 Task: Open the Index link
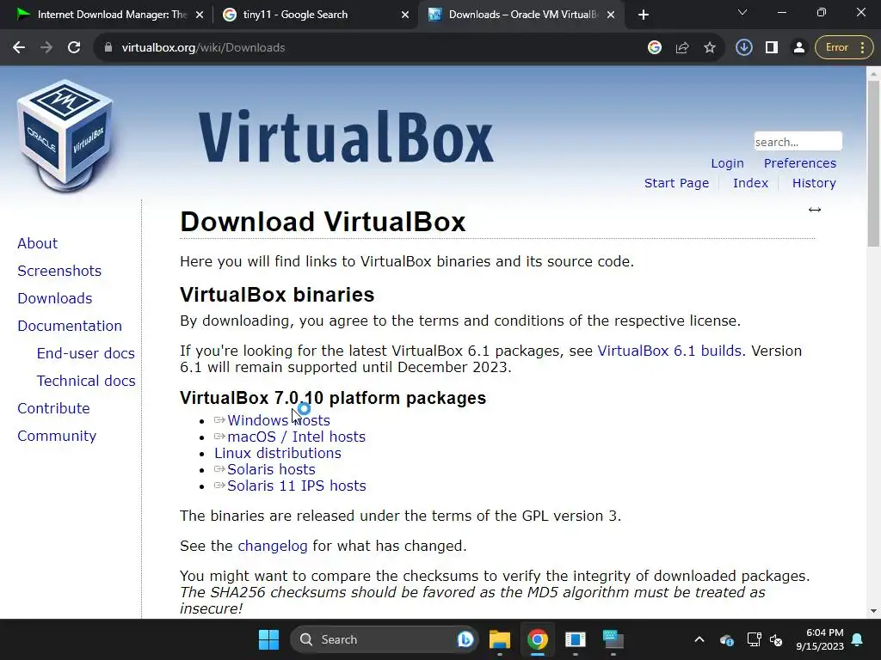[x=750, y=183]
